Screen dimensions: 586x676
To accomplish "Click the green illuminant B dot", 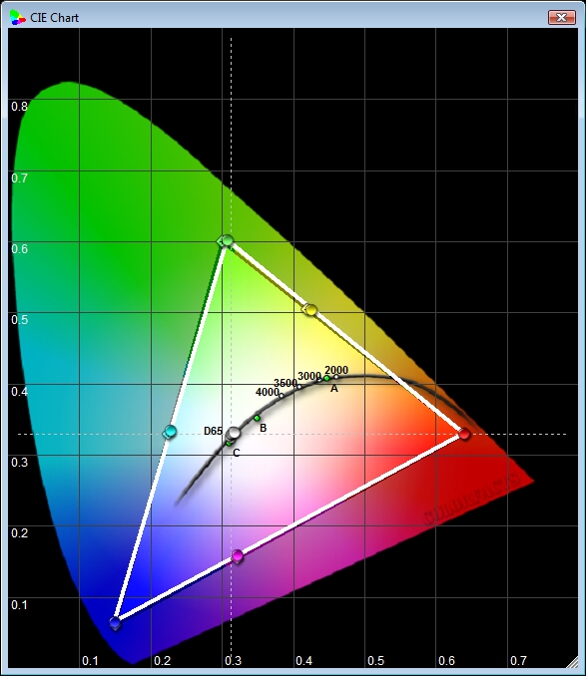I will pos(258,418).
